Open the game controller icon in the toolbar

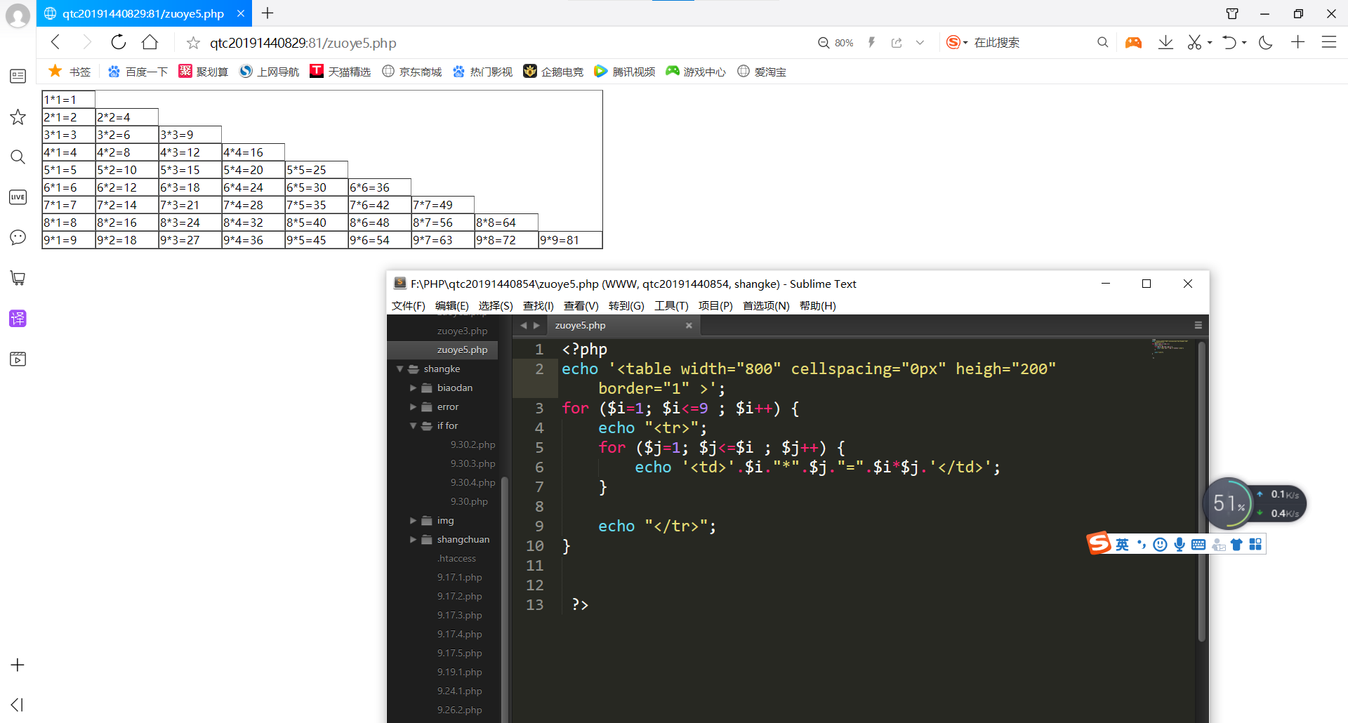(x=1133, y=42)
